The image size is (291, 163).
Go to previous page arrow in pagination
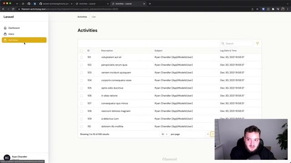[208, 134]
